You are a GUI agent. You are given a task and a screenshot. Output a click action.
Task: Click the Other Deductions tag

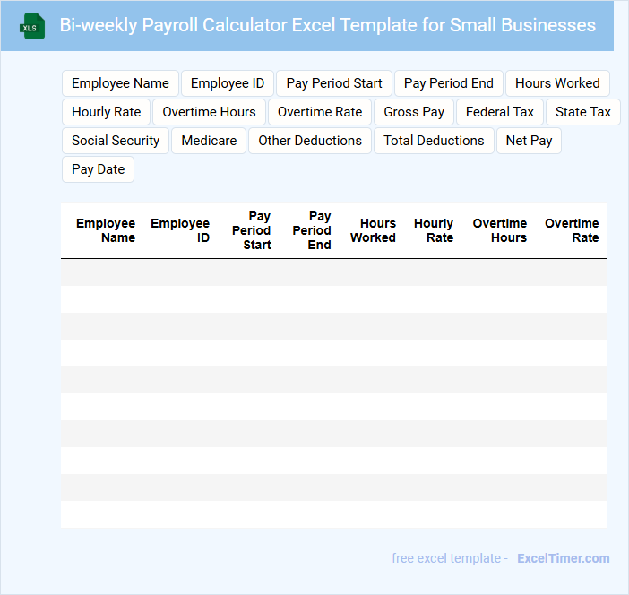click(x=310, y=141)
